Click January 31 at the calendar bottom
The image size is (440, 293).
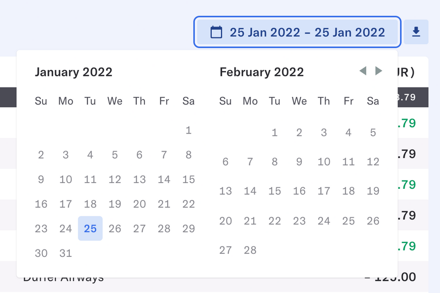tap(66, 253)
